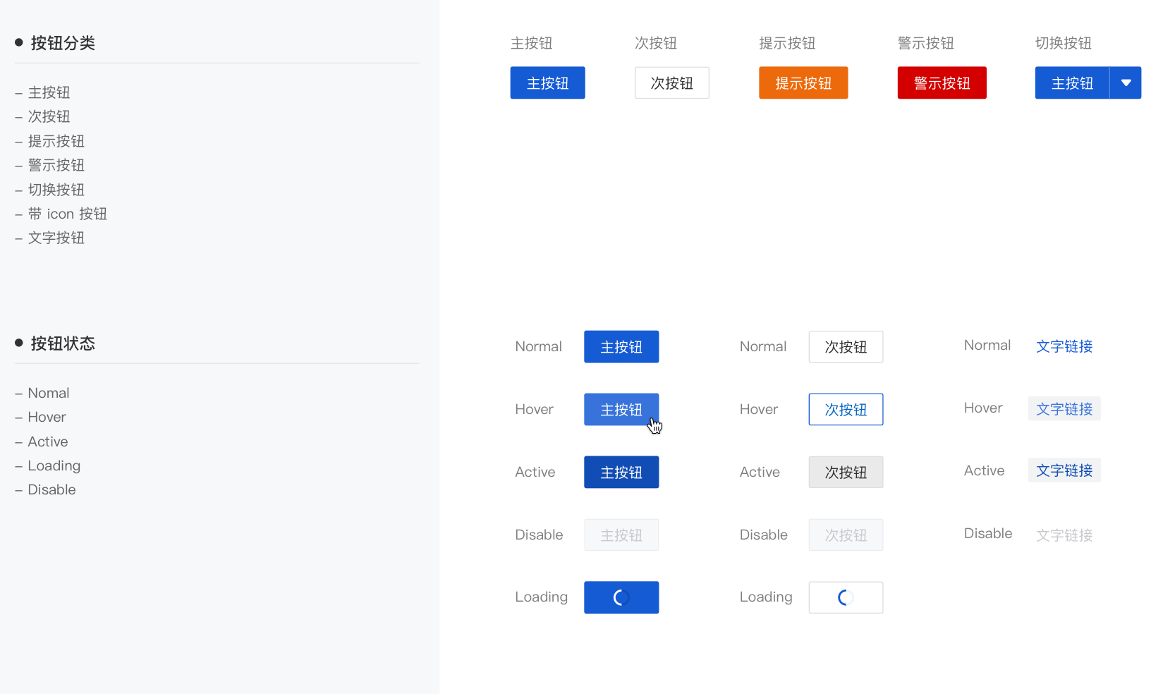Click the loading spinner in the white button
Image resolution: width=1151 pixels, height=694 pixels.
[x=846, y=598]
